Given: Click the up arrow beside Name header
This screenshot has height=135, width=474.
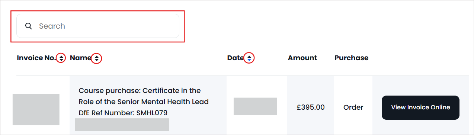Looking at the screenshot, I should tap(97, 56).
